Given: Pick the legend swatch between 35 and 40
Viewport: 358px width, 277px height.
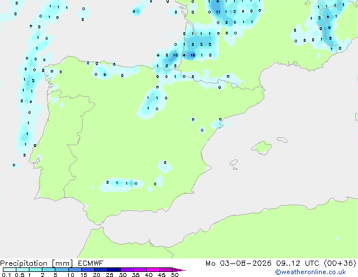Looking at the screenshot, I should coord(139,270).
